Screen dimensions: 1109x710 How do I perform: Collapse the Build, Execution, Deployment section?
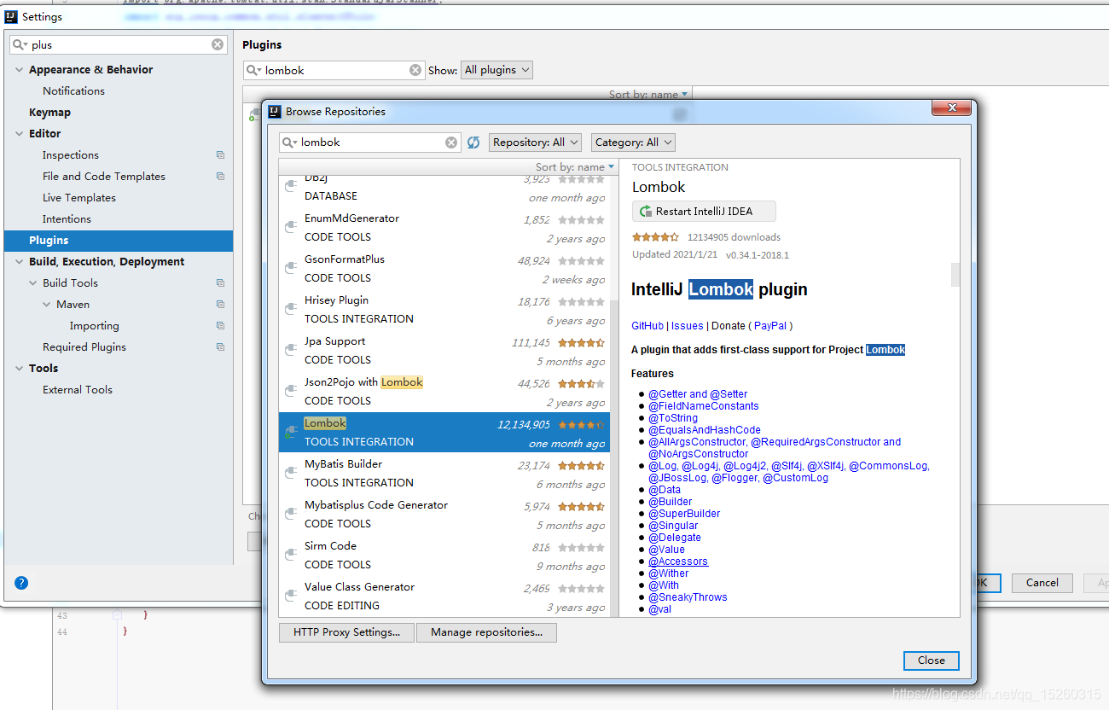19,262
